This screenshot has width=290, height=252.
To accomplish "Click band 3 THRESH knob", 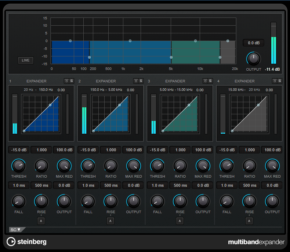I will [157, 166].
